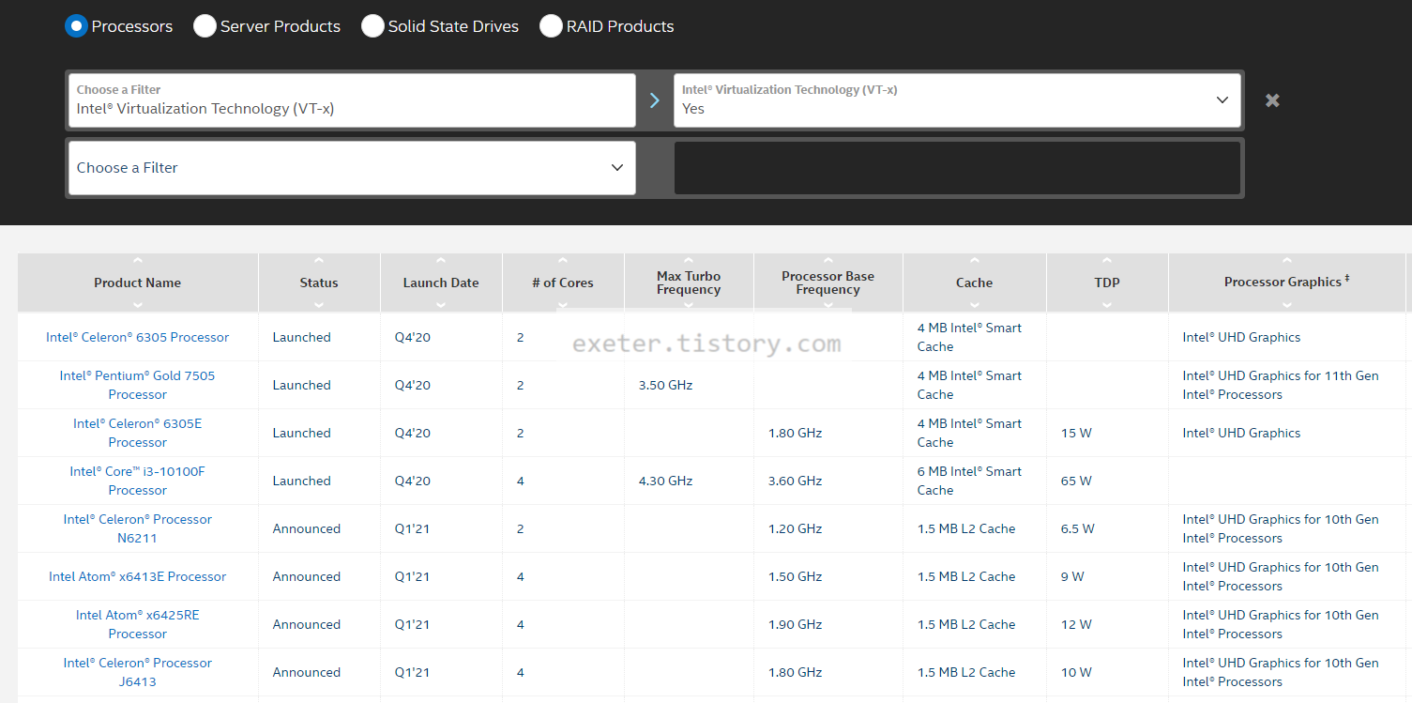Sort Cache column ascending arrow
This screenshot has height=703, width=1412.
click(975, 261)
